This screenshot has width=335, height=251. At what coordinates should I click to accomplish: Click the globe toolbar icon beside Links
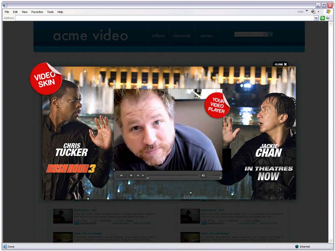pyautogui.click(x=313, y=12)
